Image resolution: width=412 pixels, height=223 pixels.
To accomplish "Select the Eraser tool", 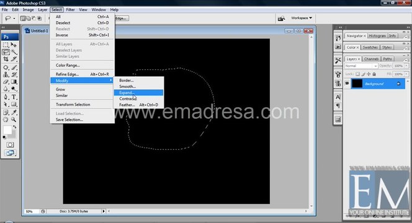I will coord(6,82).
